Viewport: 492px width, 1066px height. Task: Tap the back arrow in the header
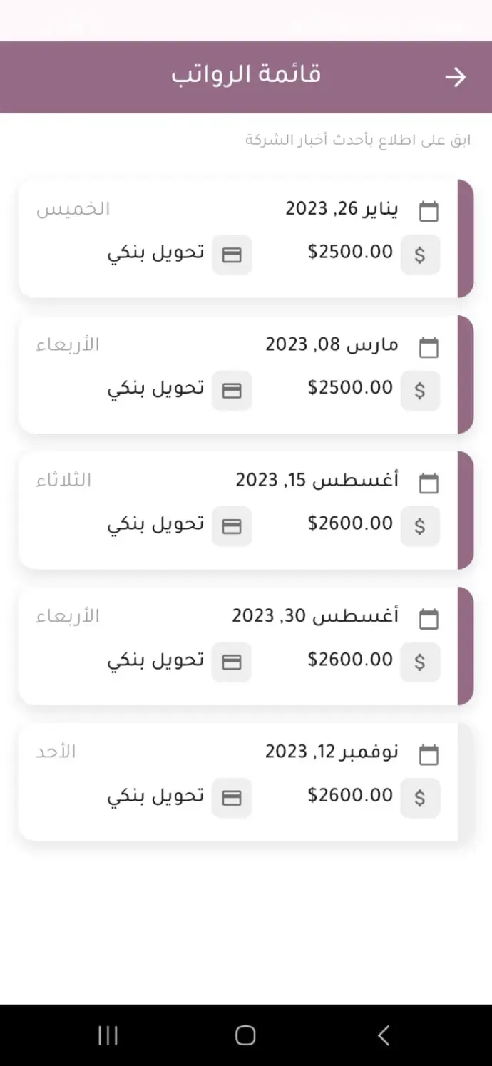[x=455, y=77]
